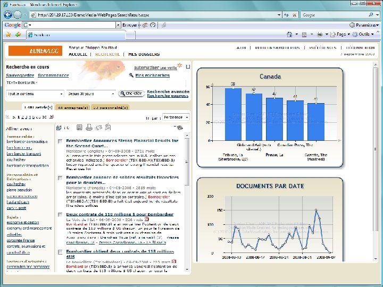The image size is (383, 287).
Task: Go to ACCUEIL navigation item
Action: point(78,54)
